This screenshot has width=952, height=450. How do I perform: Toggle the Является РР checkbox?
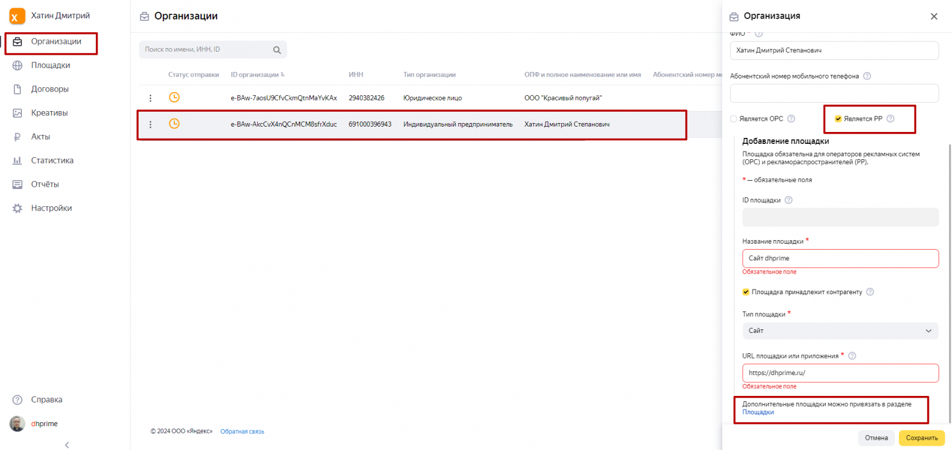[838, 119]
